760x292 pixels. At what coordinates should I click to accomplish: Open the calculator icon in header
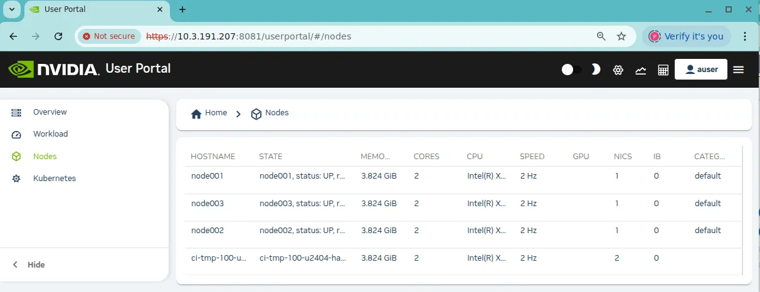click(663, 70)
